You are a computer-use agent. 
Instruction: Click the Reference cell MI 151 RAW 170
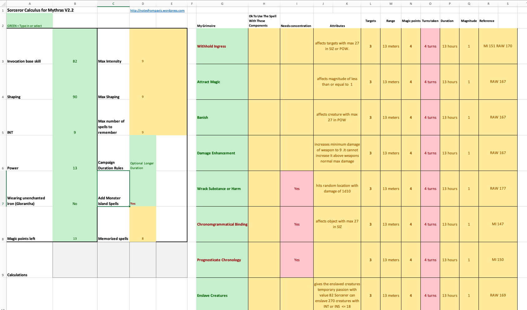497,46
